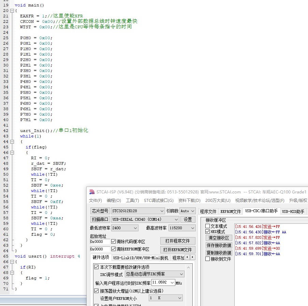Image resolution: width=308 pixels, height=306 pixels.
Task: Open the 最低波特率 2400 dropdown
Action: click(x=125, y=228)
